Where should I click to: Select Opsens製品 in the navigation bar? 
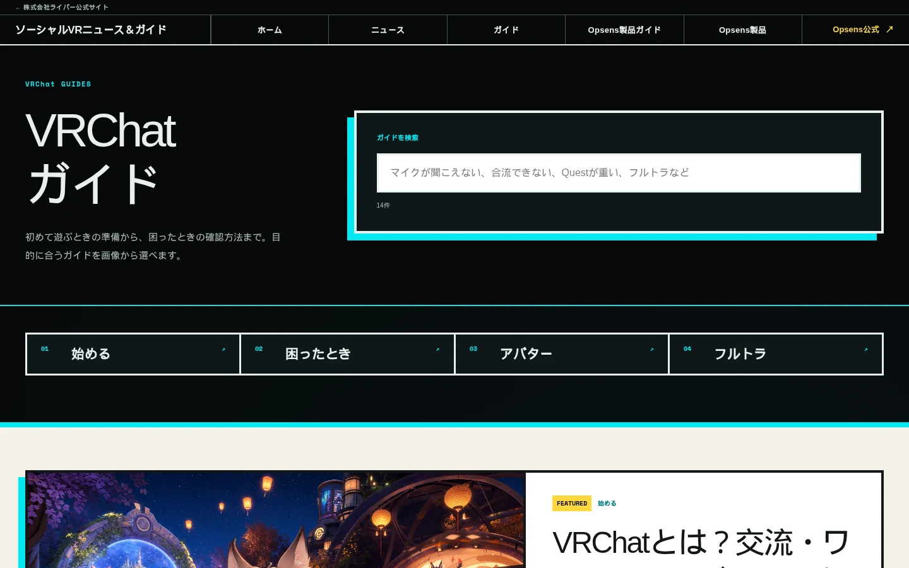click(x=742, y=30)
